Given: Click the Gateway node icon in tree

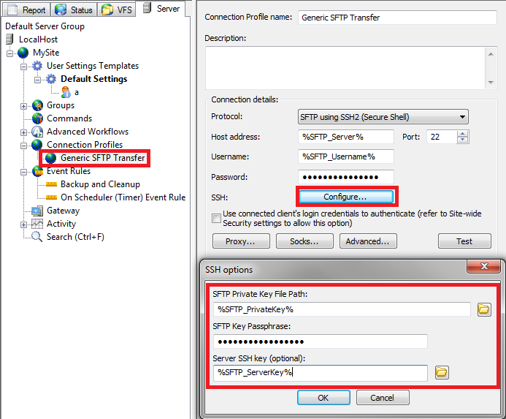Looking at the screenshot, I should (37, 211).
